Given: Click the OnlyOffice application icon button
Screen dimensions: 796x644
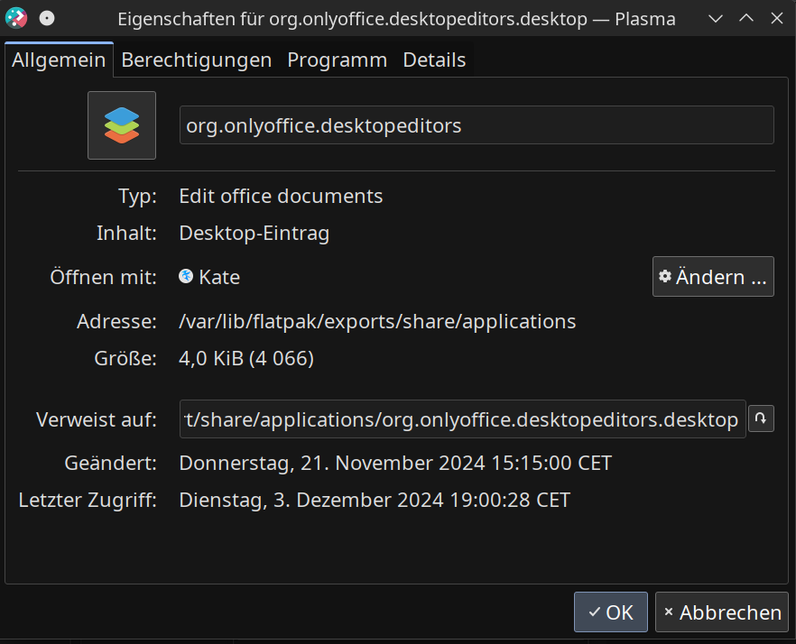Looking at the screenshot, I should tap(122, 125).
